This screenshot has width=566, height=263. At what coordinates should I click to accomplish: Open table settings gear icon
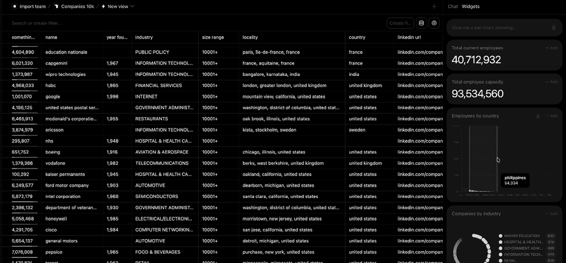pos(434,23)
